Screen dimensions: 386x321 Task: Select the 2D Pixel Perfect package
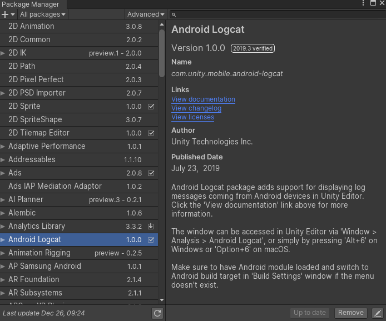(79, 79)
